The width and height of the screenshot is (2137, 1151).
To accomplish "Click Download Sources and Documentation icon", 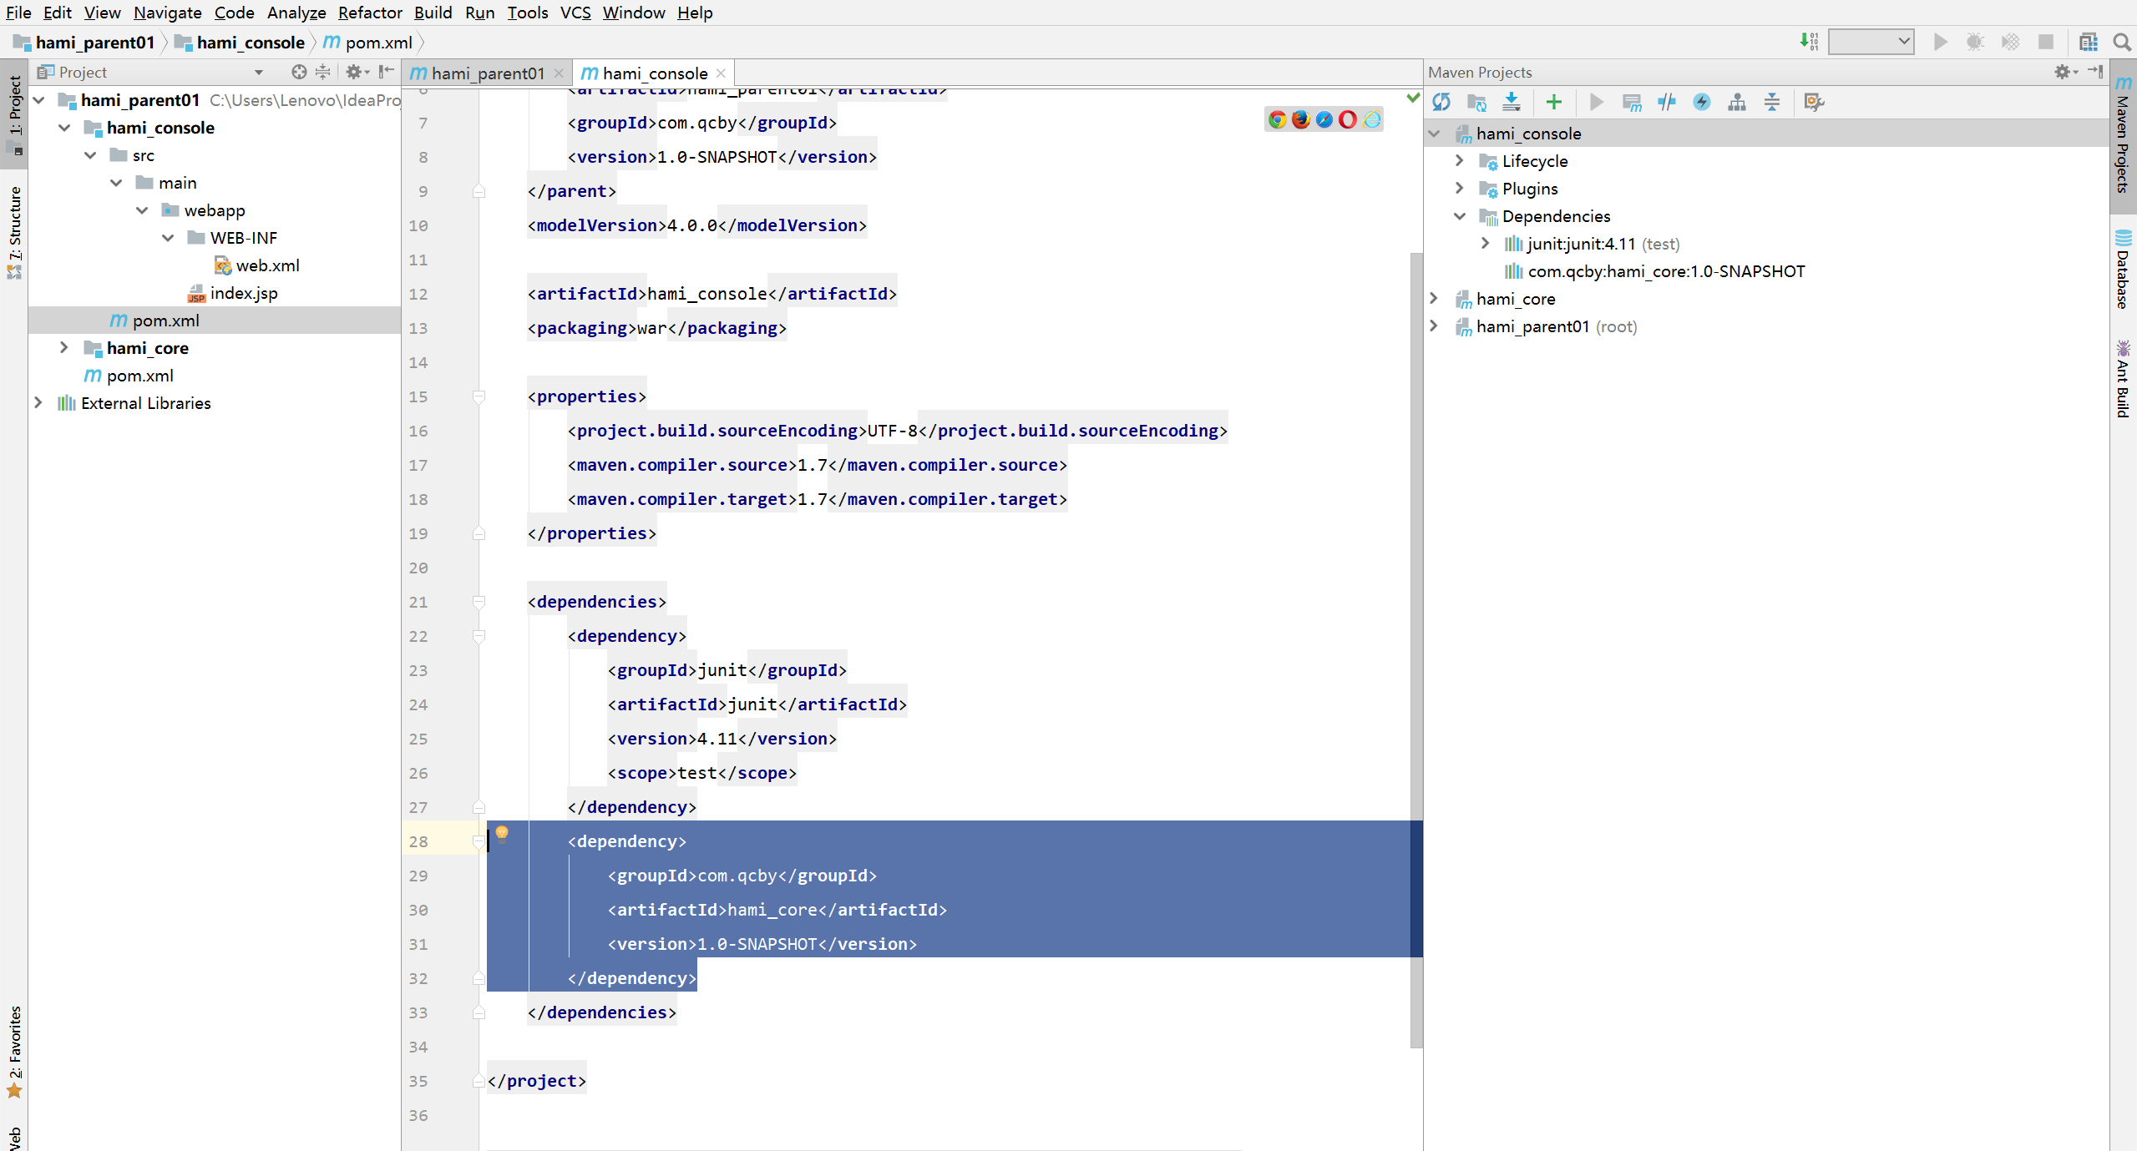I will pyautogui.click(x=1512, y=102).
